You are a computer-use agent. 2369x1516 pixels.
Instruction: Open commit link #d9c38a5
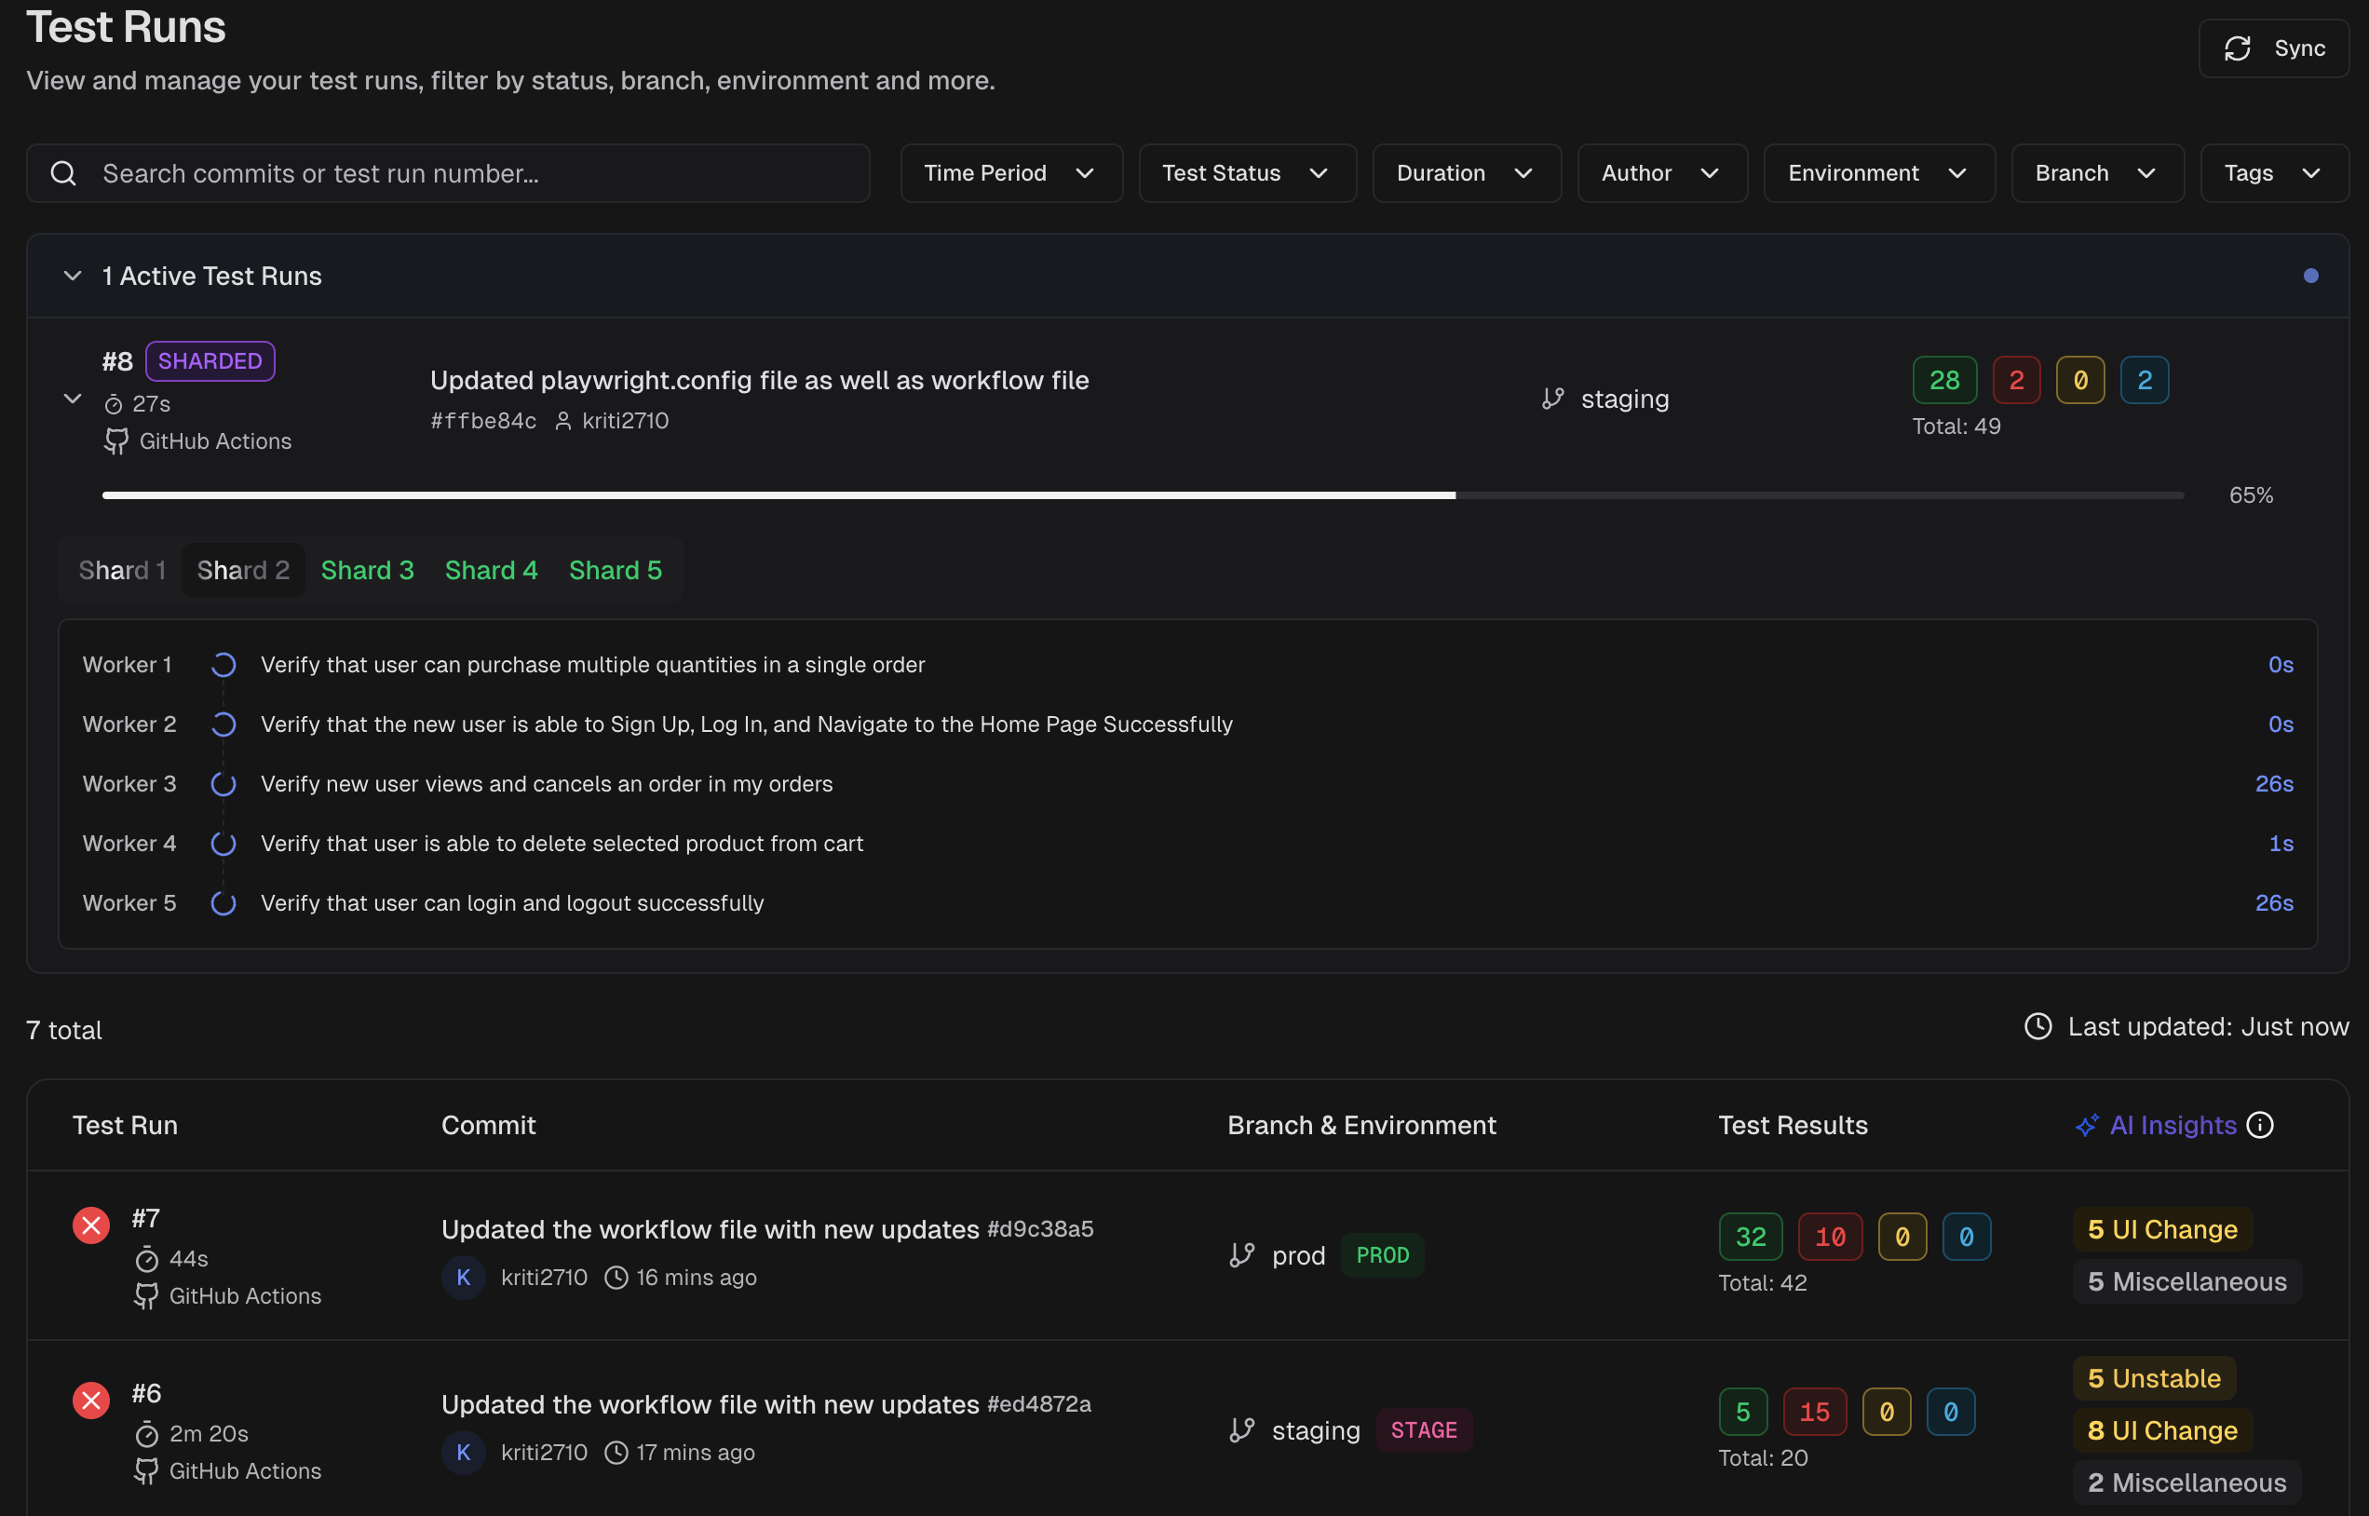point(1040,1229)
